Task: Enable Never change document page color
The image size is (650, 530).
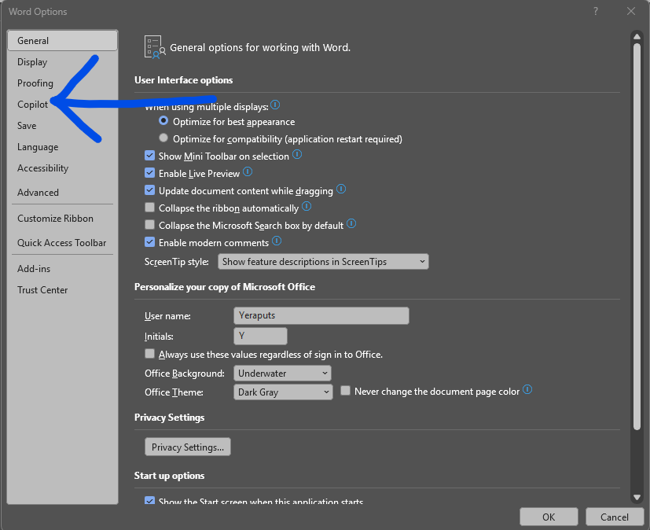Action: [x=345, y=391]
